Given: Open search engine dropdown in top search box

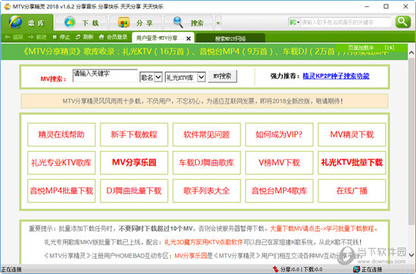Looking at the screenshot, I should [x=294, y=22].
